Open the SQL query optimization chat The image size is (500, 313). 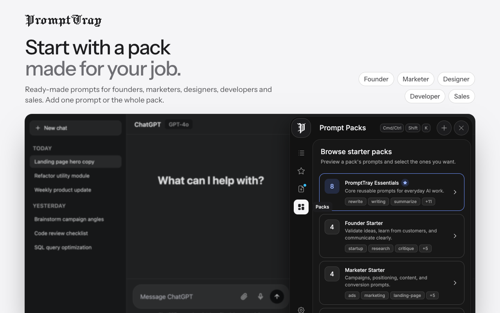click(x=76, y=247)
